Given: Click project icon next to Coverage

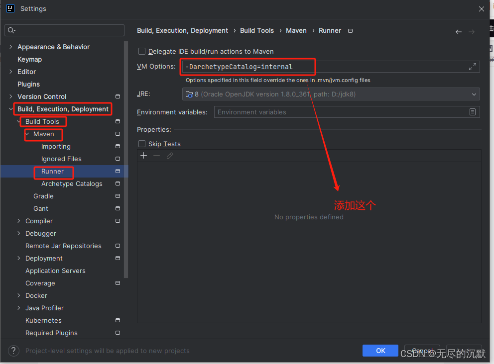Looking at the screenshot, I should tap(118, 283).
